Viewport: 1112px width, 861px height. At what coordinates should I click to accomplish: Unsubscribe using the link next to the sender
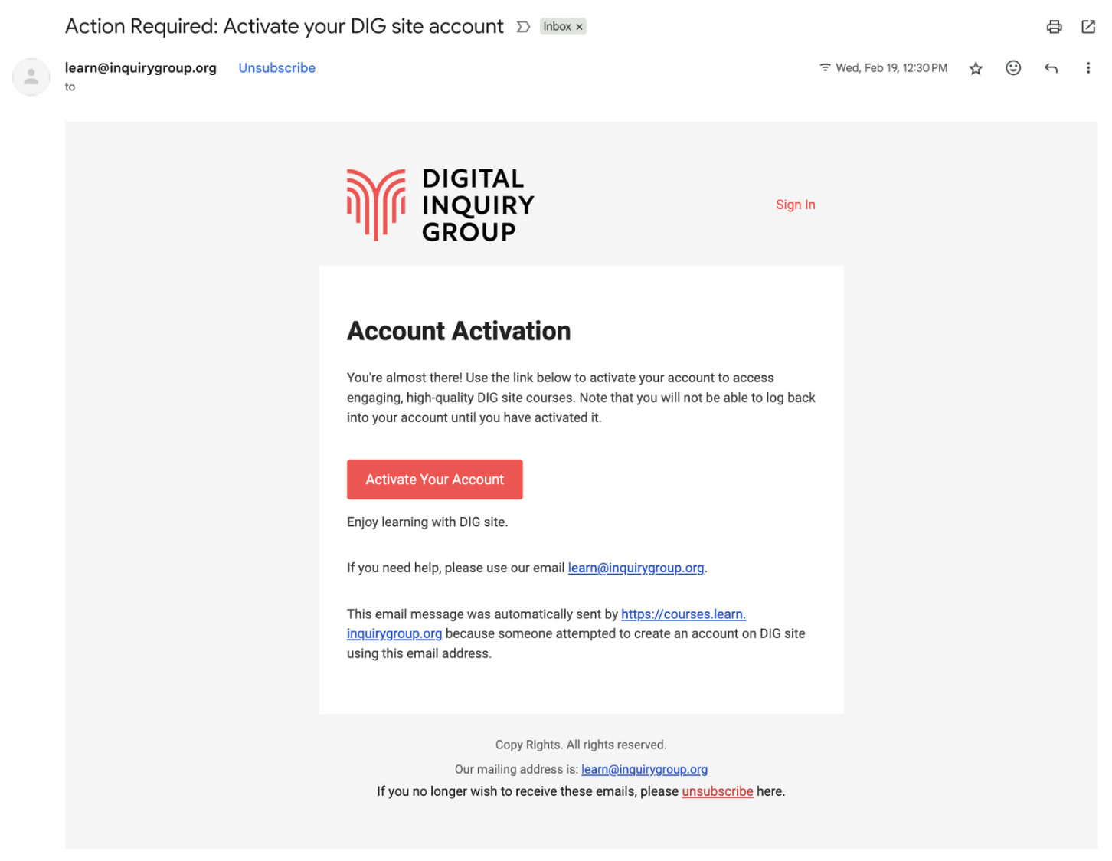(x=276, y=67)
